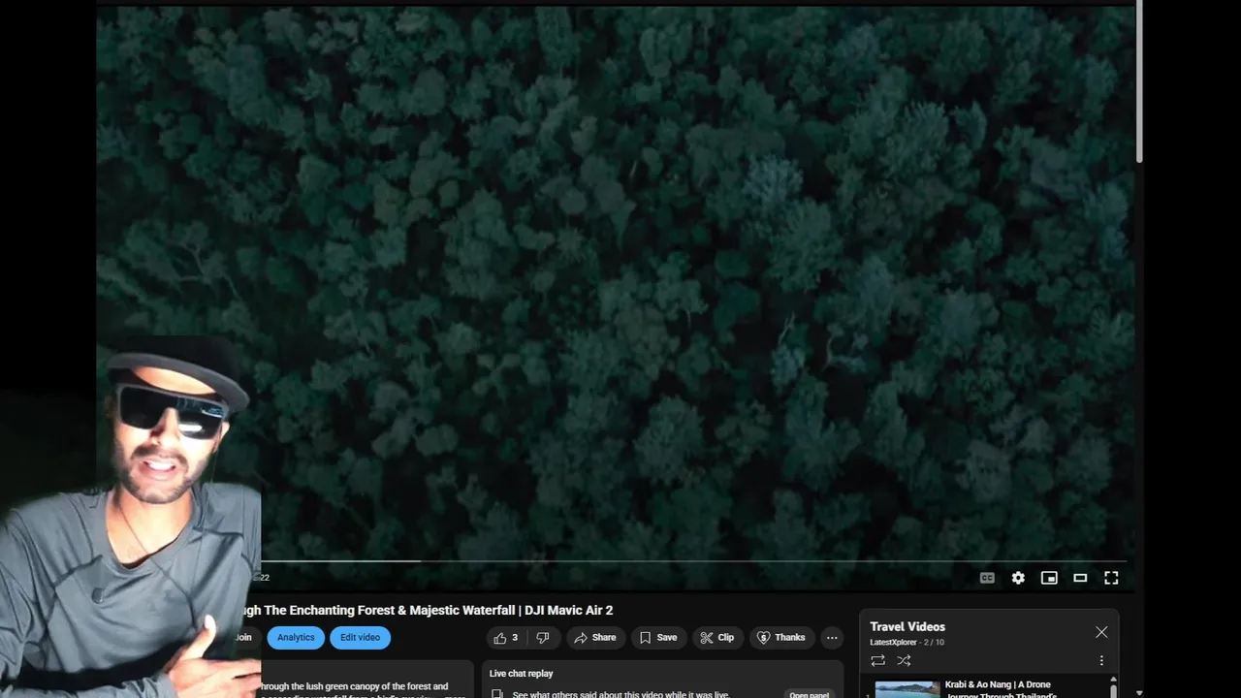Toggle loop playlist
The width and height of the screenshot is (1241, 698).
click(877, 661)
